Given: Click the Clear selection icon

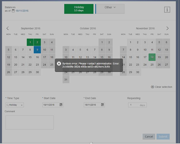Looking at the screenshot, I should tap(152, 87).
